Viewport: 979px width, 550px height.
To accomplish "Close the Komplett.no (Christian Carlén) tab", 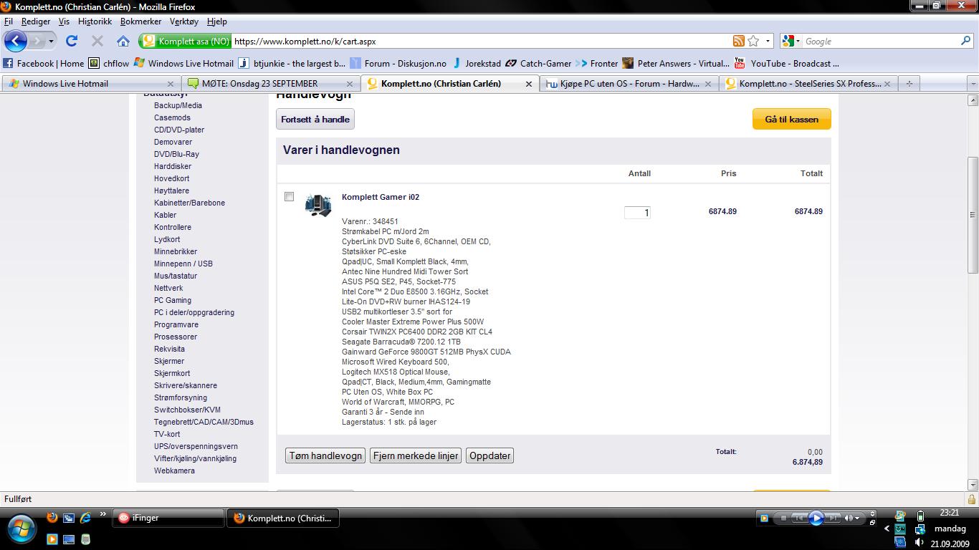I will [x=529, y=84].
